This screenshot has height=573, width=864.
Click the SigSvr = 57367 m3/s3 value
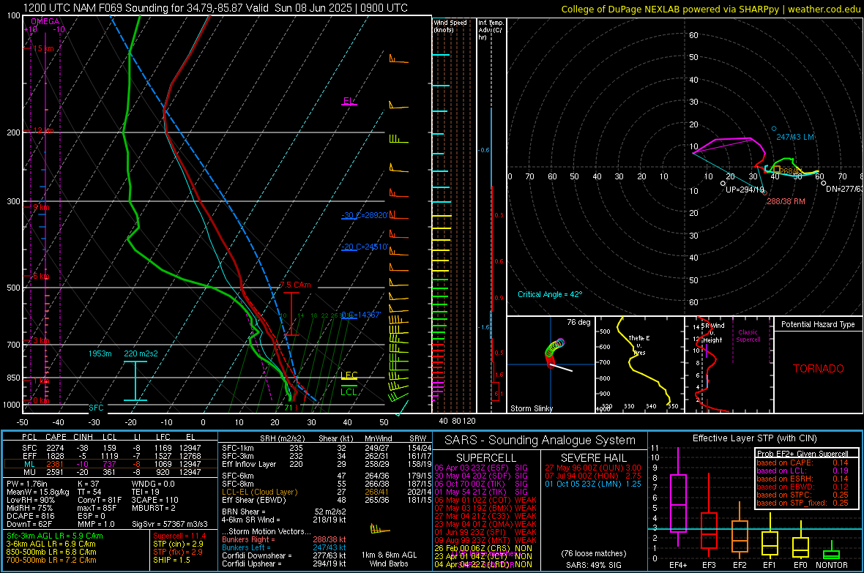pyautogui.click(x=170, y=524)
